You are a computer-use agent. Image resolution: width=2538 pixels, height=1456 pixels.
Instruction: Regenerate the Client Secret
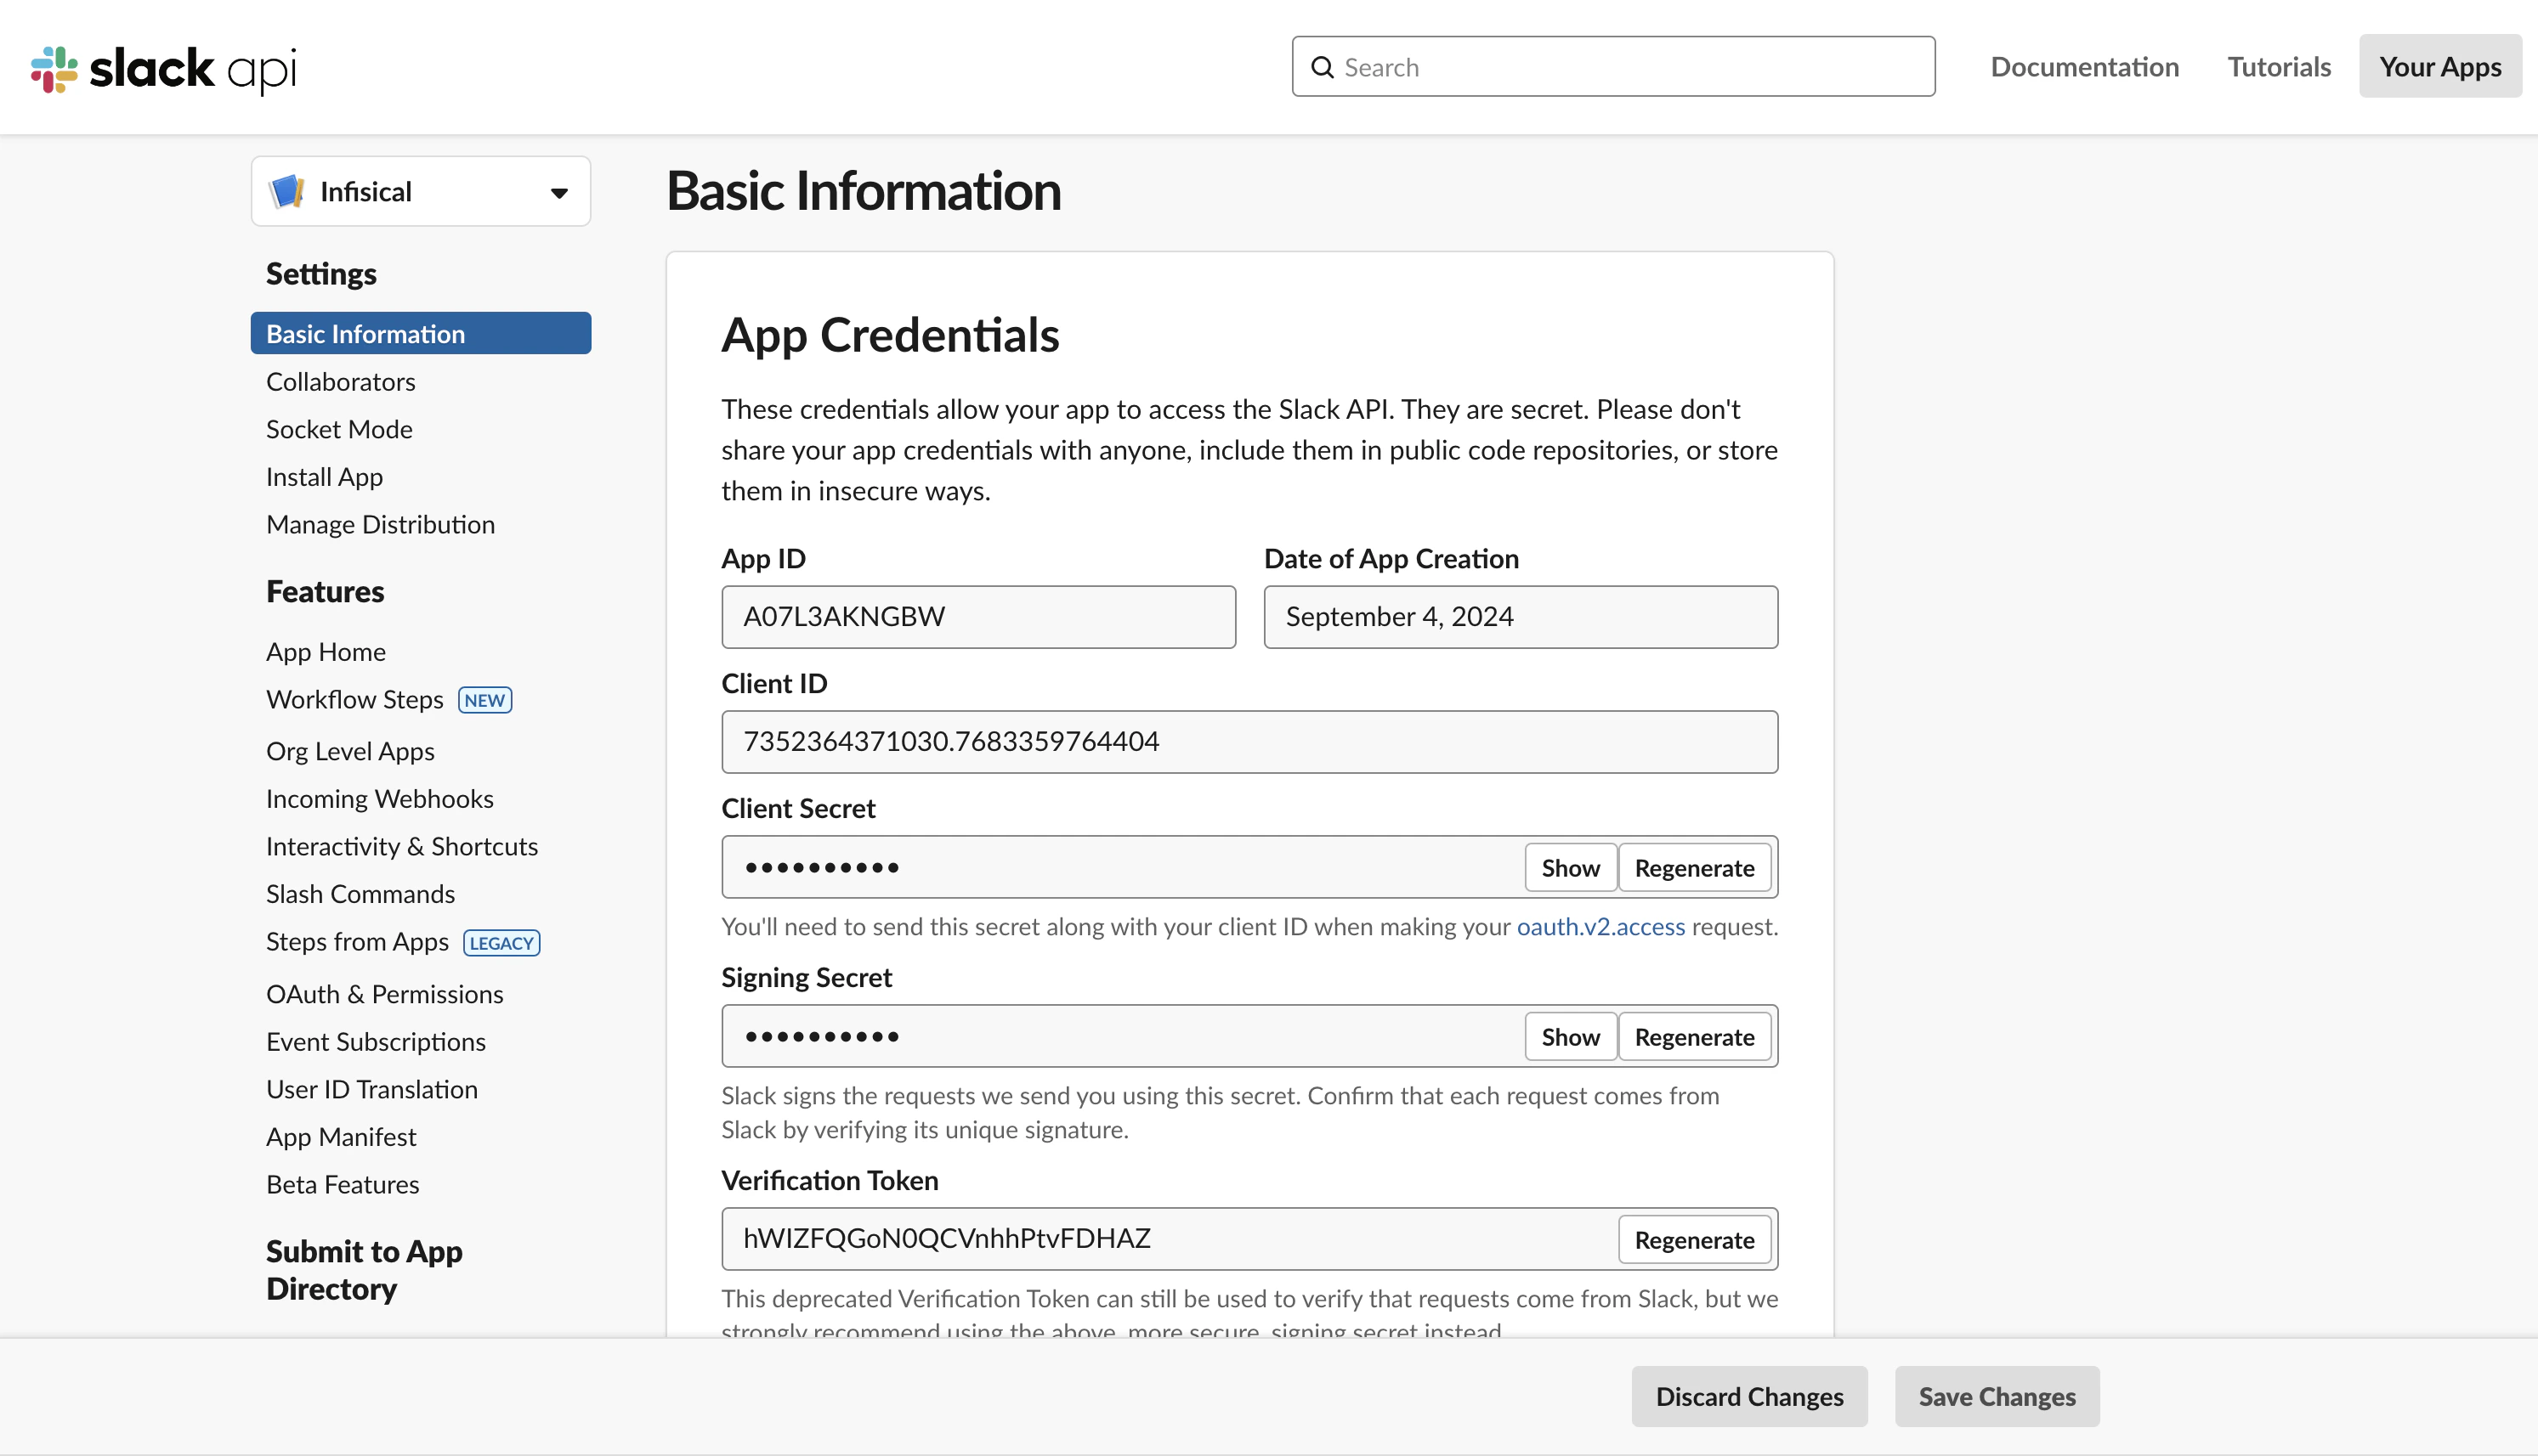1695,868
